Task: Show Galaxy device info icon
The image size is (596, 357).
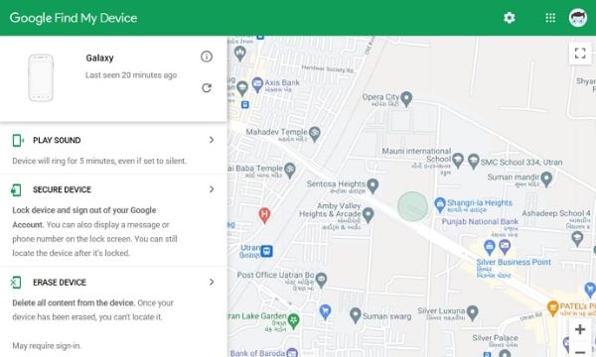Action: 207,57
